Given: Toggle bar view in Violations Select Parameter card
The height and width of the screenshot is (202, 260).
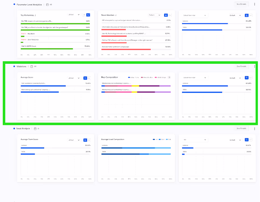Looking at the screenshot, I should coord(246,78).
